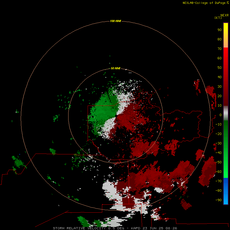The image size is (230, 230).
Task: Click the 0 value on velocity scale
Action: [221, 115]
